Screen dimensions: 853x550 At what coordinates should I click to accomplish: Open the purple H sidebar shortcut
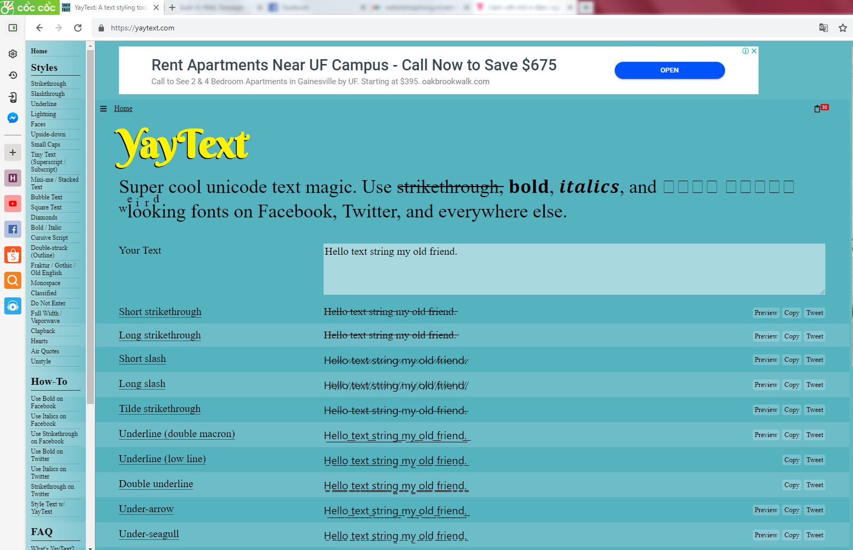pos(13,178)
